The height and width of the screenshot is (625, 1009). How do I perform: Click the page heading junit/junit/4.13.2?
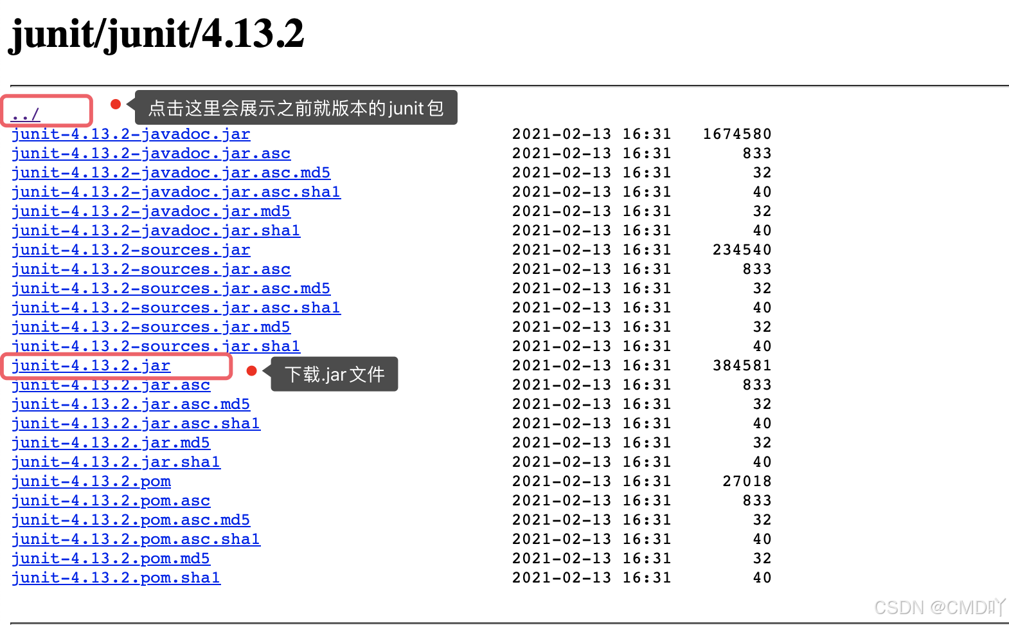click(x=157, y=33)
